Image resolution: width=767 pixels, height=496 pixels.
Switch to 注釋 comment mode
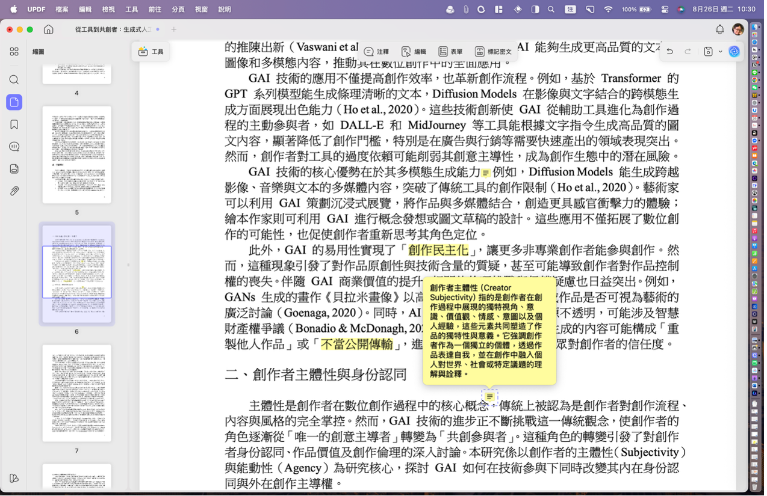point(377,52)
